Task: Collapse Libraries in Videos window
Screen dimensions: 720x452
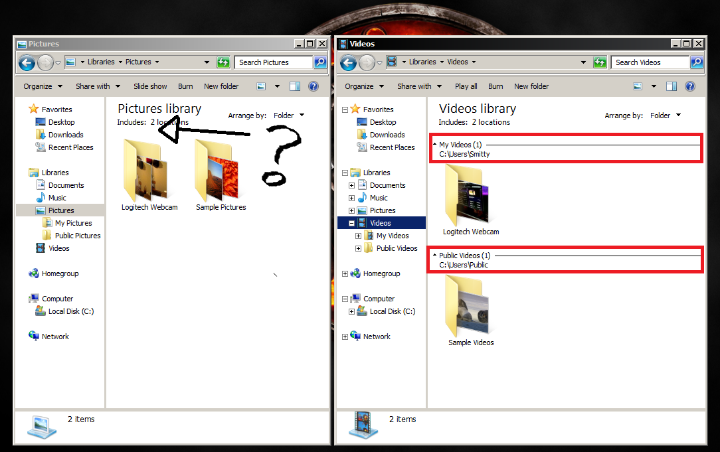Action: tap(345, 173)
